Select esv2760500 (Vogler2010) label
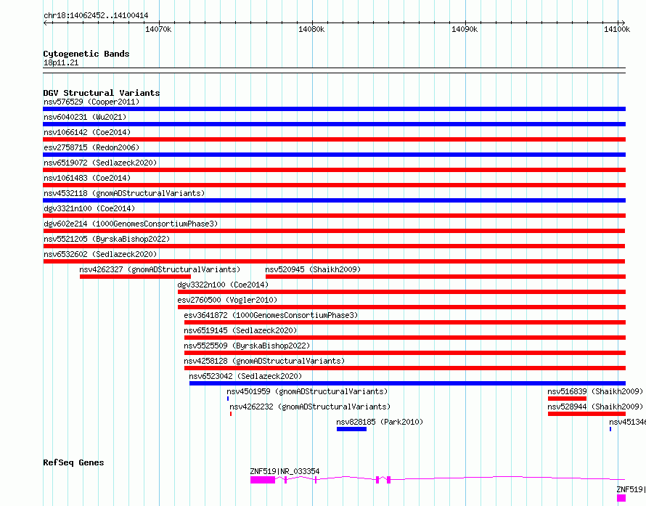The width and height of the screenshot is (646, 506). [227, 300]
